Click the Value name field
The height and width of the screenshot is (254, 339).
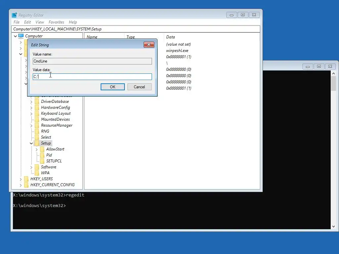click(92, 61)
